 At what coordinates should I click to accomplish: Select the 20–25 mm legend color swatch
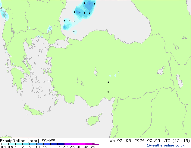54,144
